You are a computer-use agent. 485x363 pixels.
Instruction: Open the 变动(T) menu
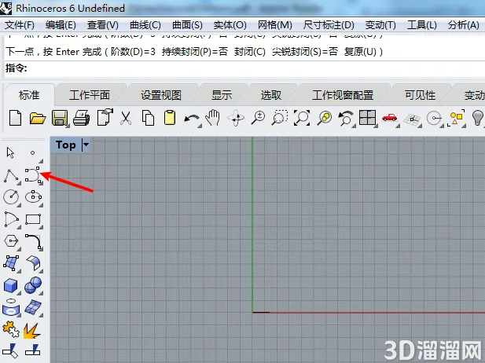380,24
